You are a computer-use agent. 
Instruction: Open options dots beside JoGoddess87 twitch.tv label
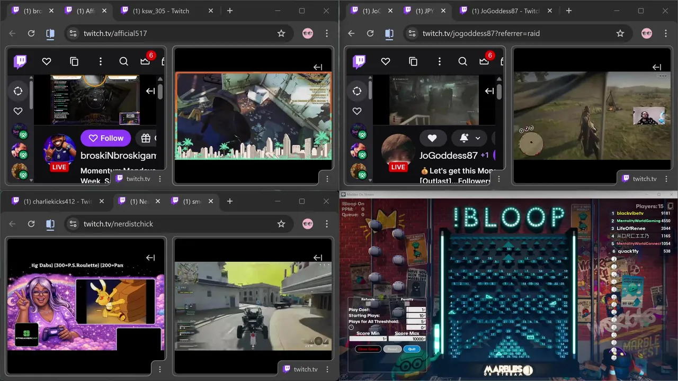[x=666, y=178]
